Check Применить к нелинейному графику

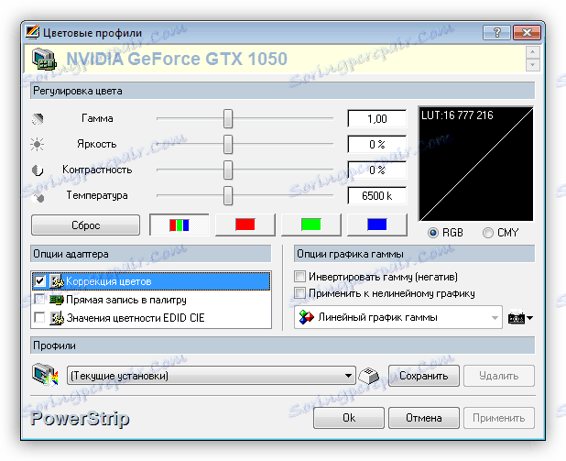299,293
